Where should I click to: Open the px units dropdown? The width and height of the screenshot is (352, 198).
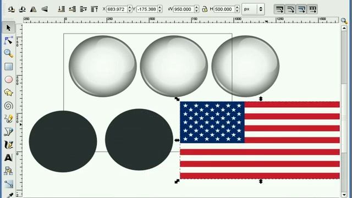pyautogui.click(x=253, y=9)
